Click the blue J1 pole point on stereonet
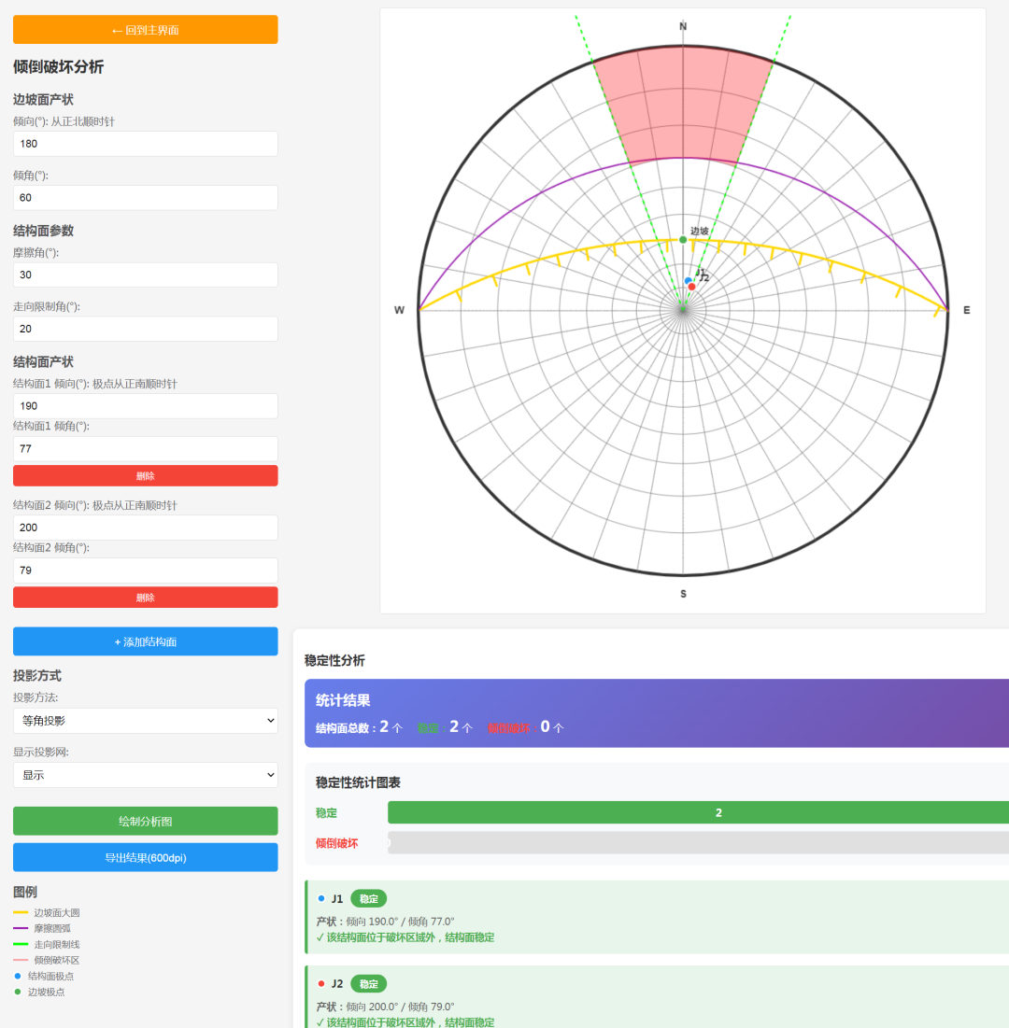The image size is (1009, 1028). pos(689,281)
